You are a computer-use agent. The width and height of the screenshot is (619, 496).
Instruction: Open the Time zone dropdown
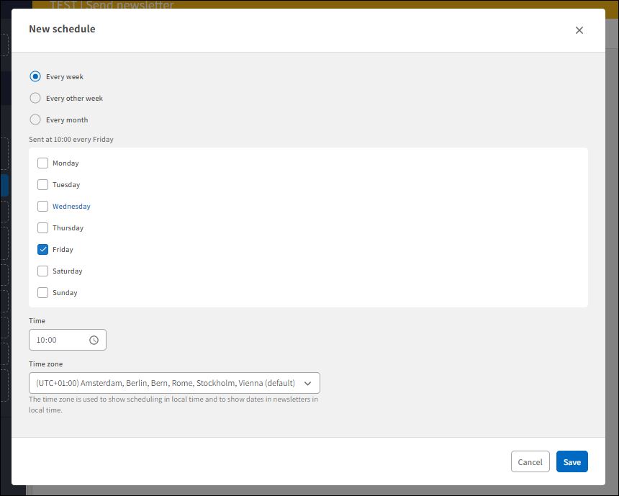coord(166,383)
